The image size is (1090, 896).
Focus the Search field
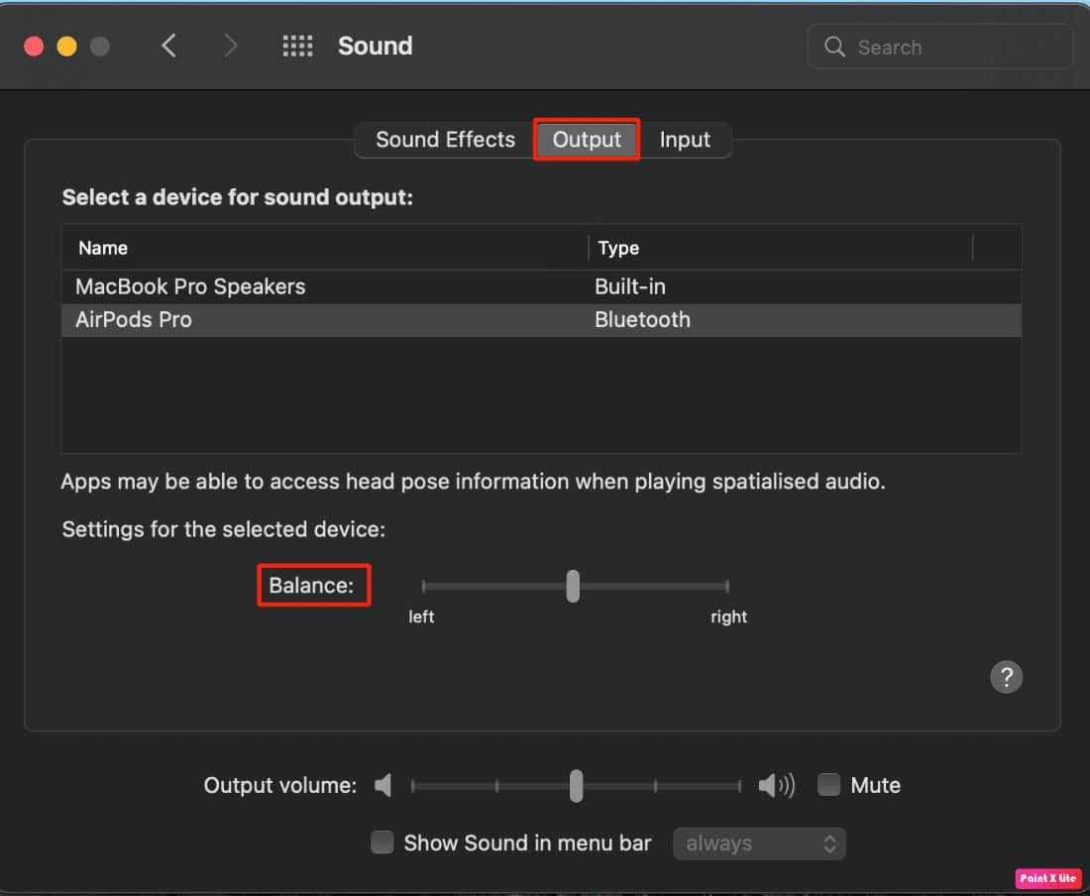point(939,47)
